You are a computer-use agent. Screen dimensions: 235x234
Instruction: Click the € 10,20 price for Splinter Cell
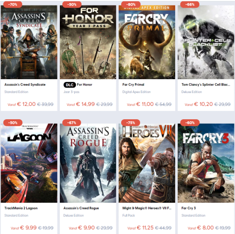[x=203, y=104]
